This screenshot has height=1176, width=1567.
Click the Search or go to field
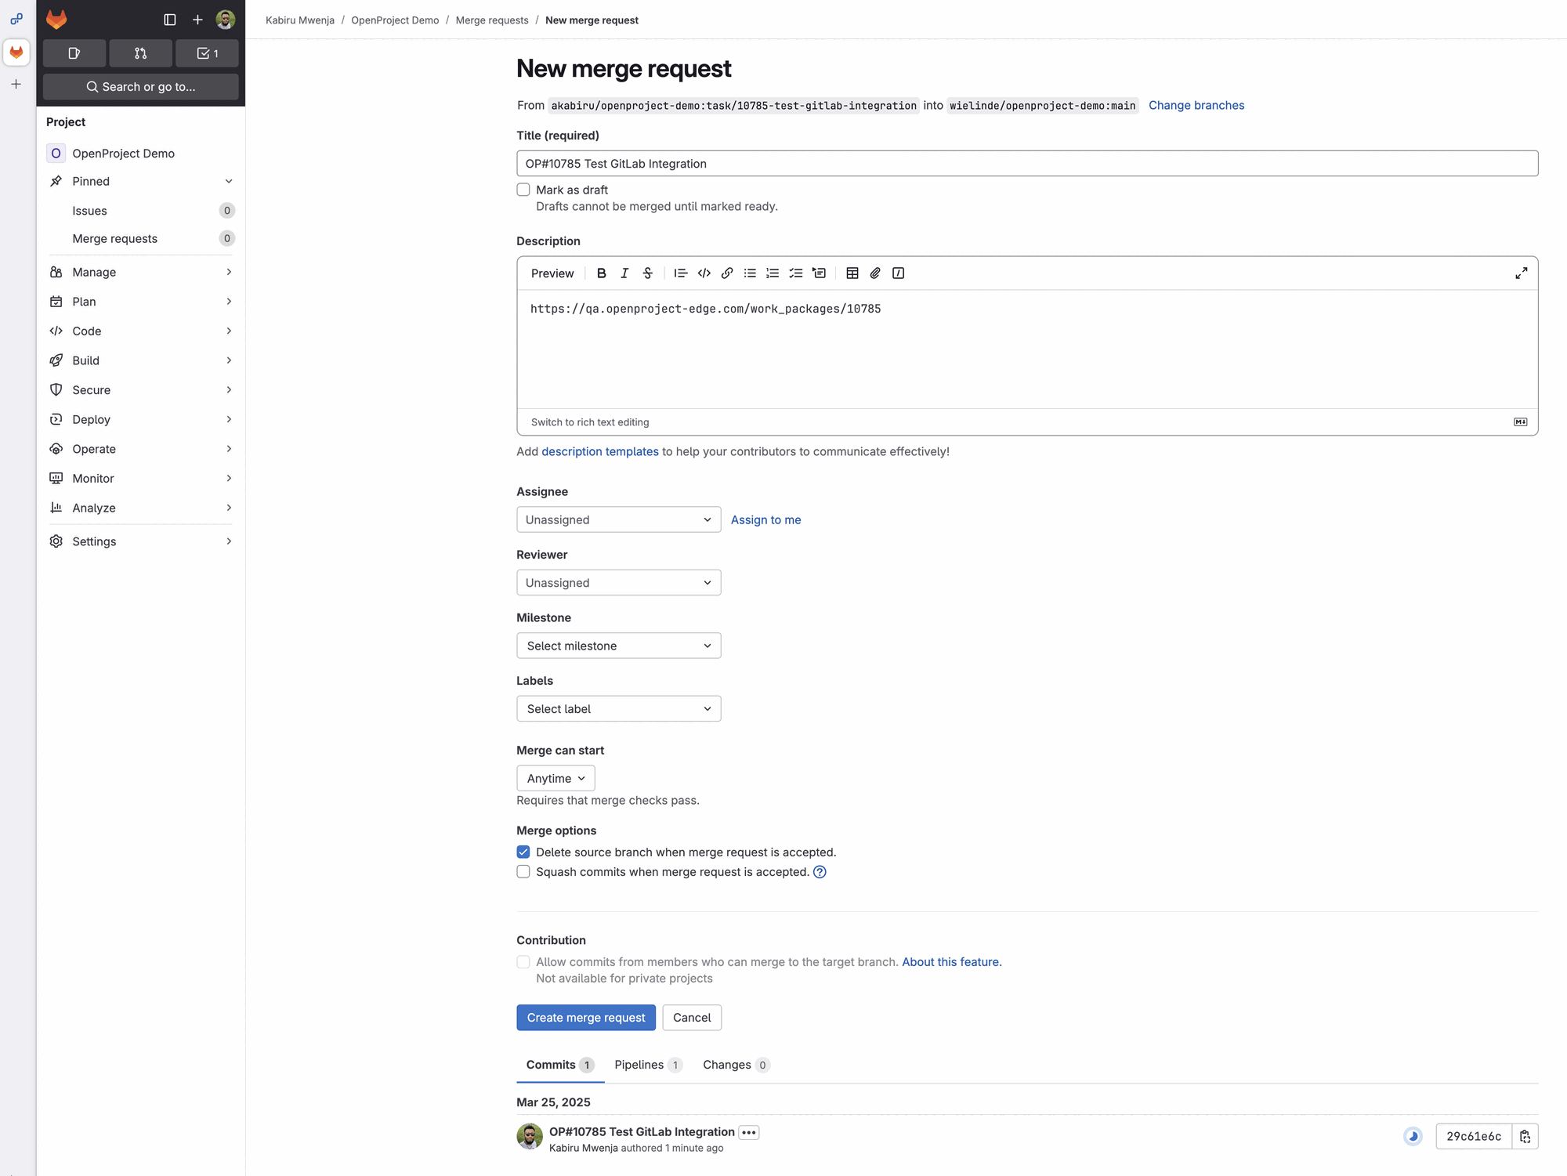[140, 86]
